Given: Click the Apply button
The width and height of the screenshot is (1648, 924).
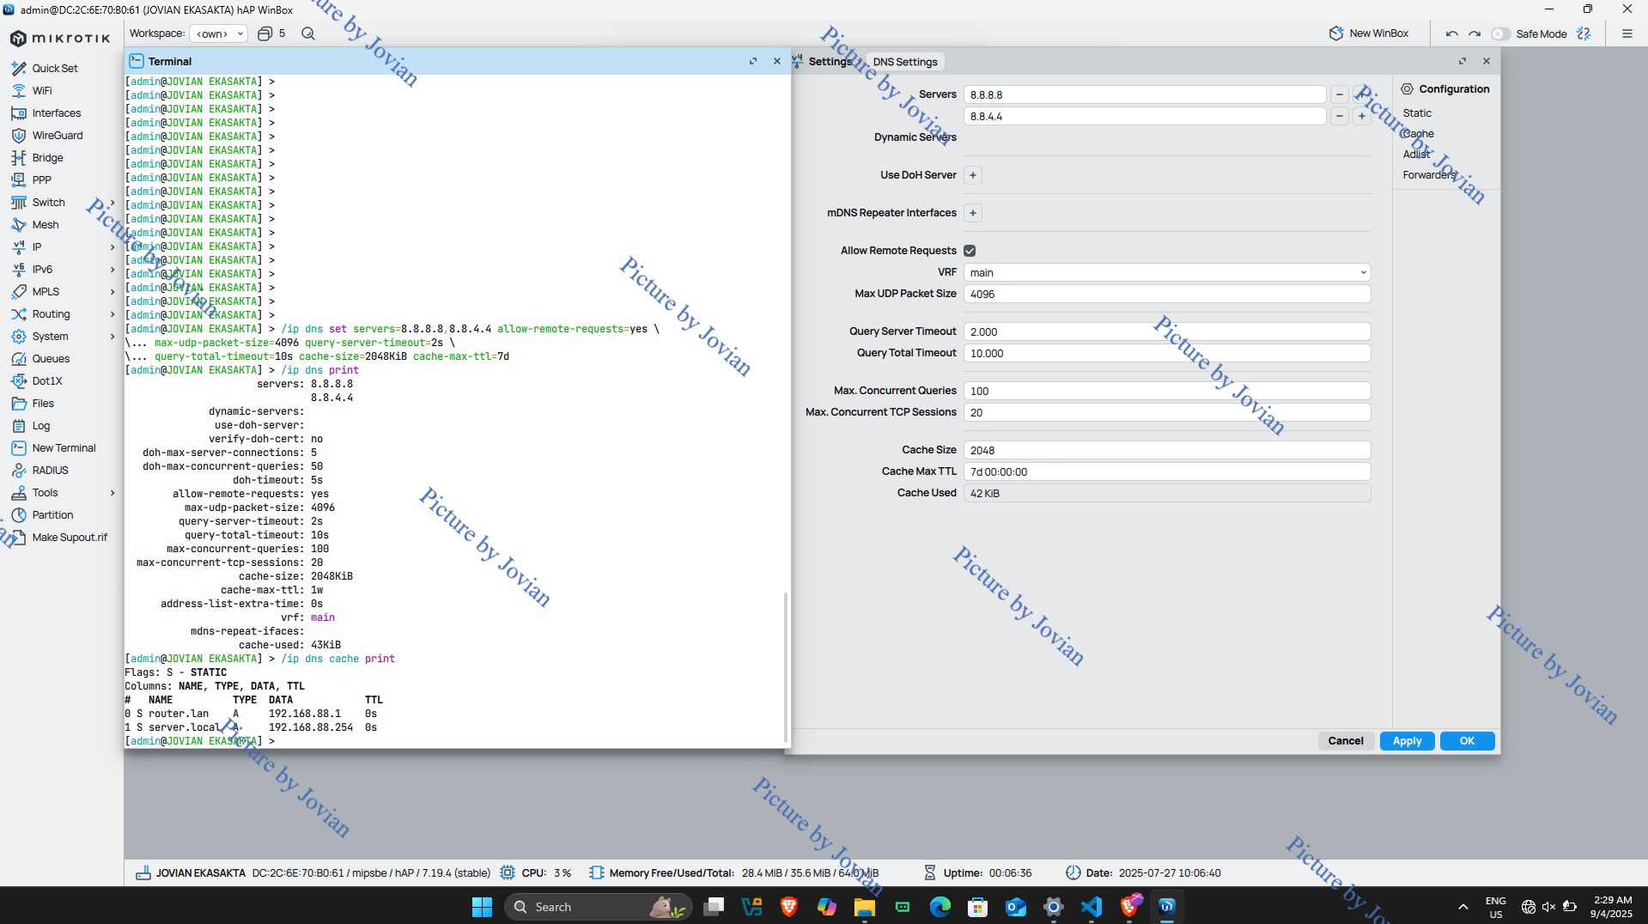Looking at the screenshot, I should point(1407,741).
